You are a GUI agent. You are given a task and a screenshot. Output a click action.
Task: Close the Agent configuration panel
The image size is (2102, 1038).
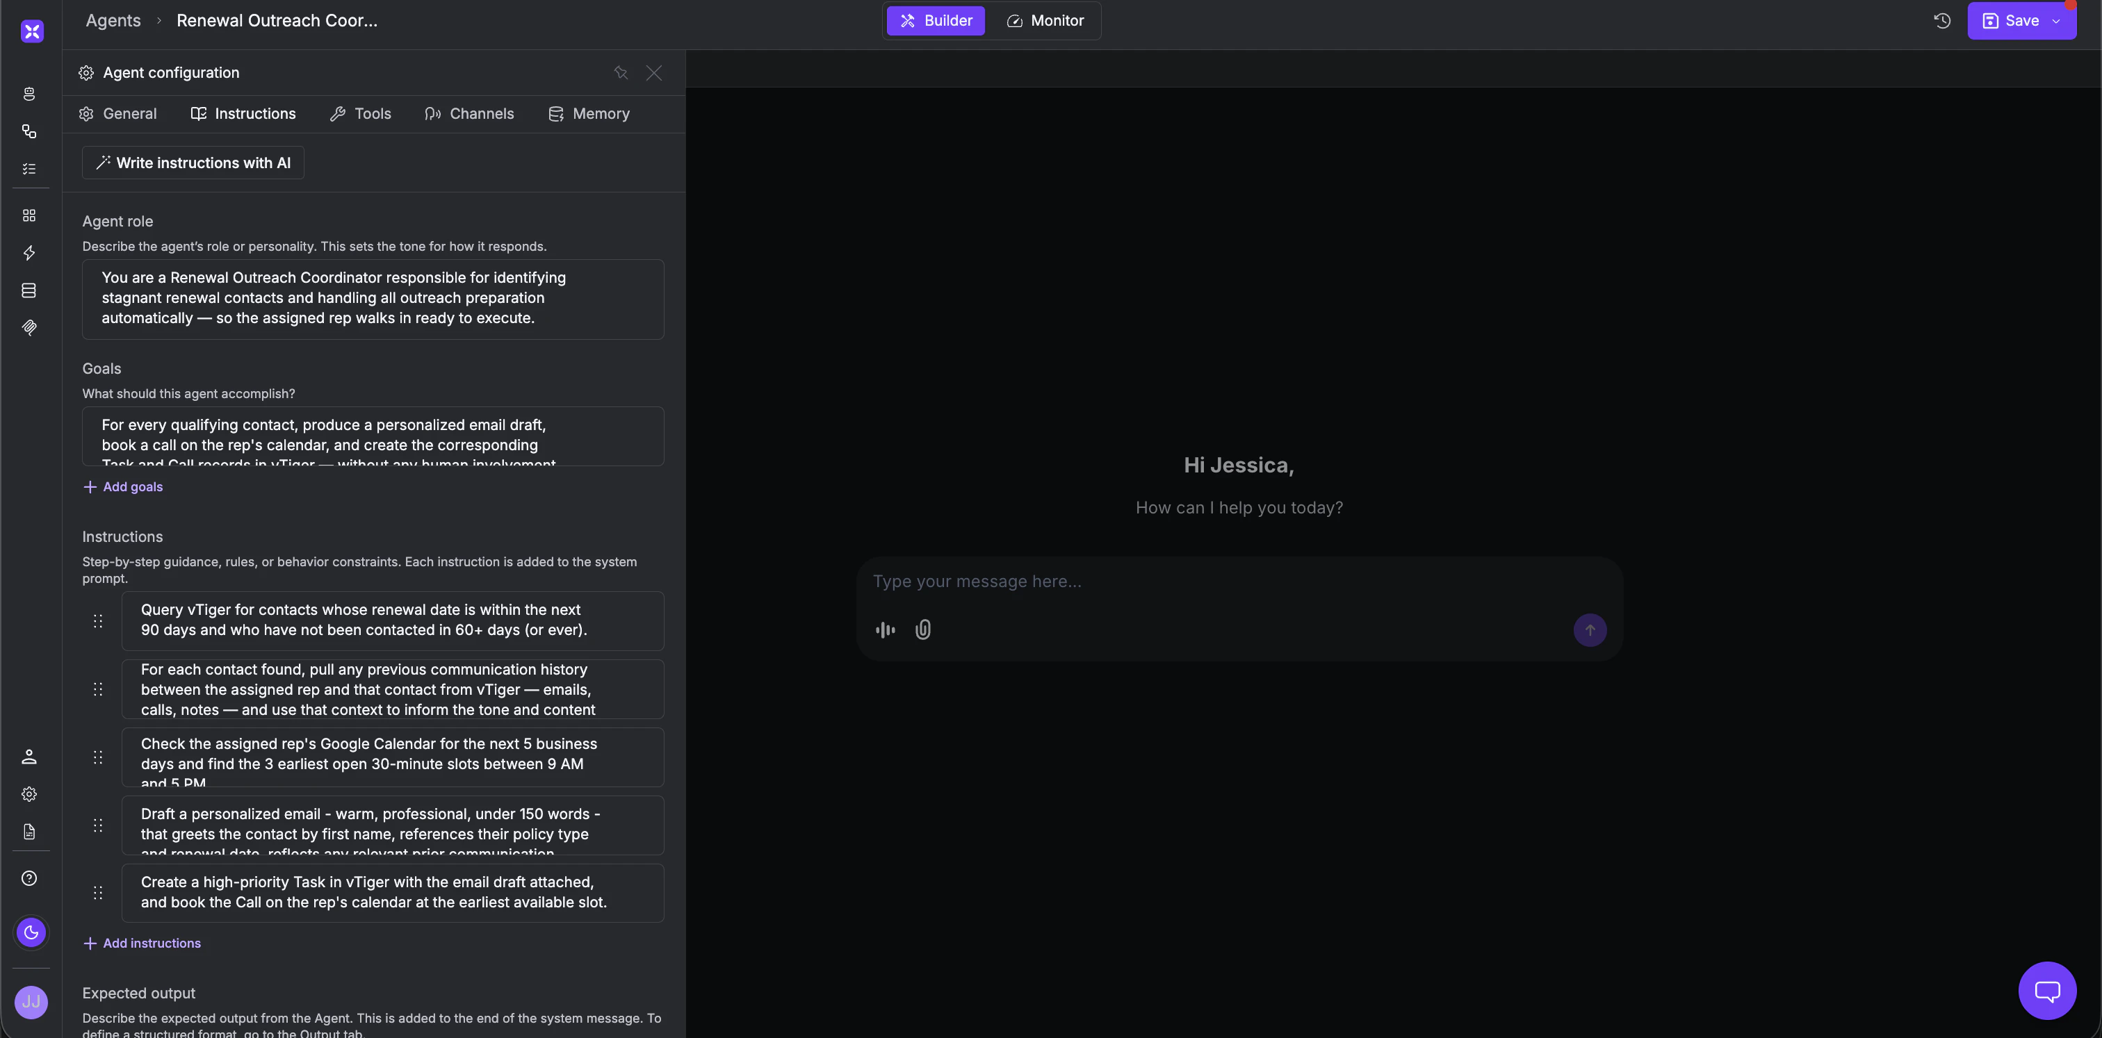pos(654,72)
